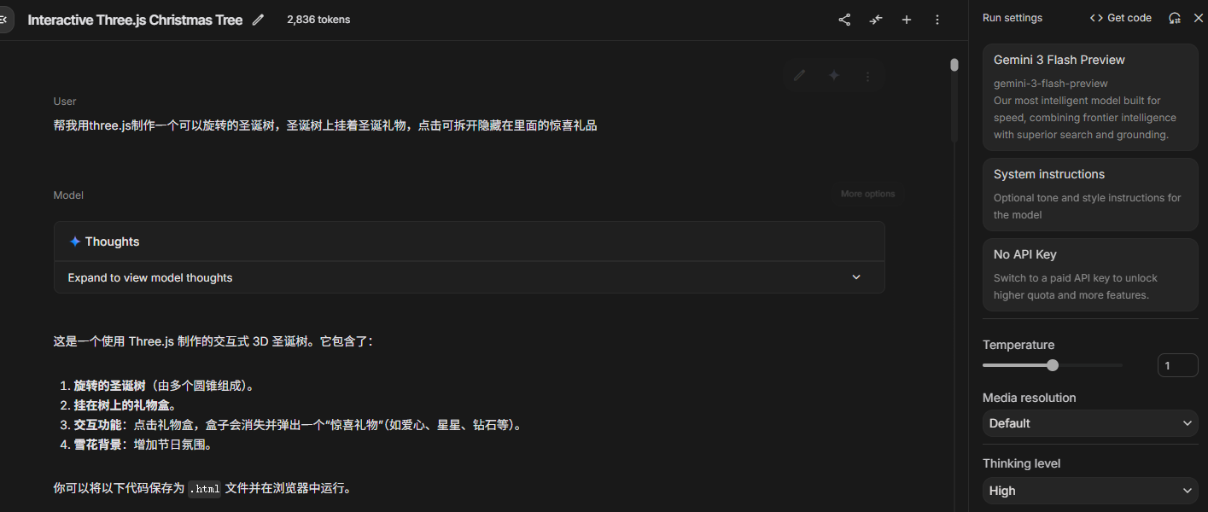Open the Thinking level High dropdown
The height and width of the screenshot is (512, 1208).
[x=1090, y=491]
